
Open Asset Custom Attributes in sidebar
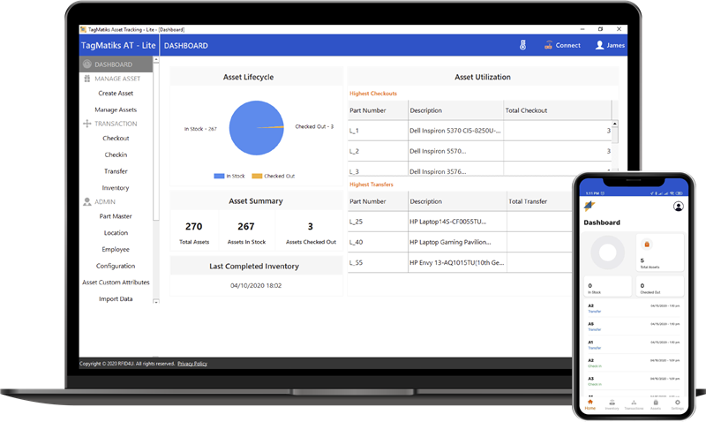pyautogui.click(x=116, y=283)
